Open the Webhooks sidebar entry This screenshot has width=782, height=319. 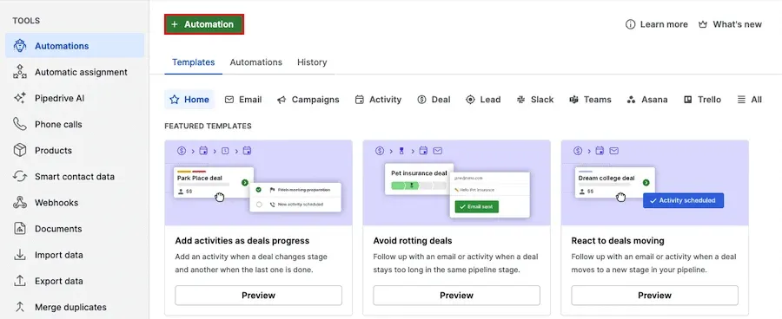[75, 203]
